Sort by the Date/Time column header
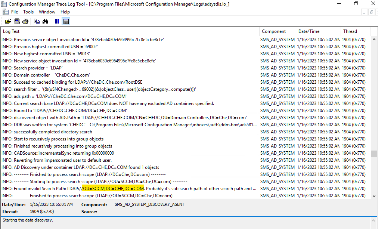Viewport: 378px width, 229px height. pyautogui.click(x=319, y=31)
